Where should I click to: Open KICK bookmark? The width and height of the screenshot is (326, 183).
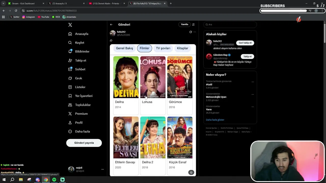click(x=56, y=17)
